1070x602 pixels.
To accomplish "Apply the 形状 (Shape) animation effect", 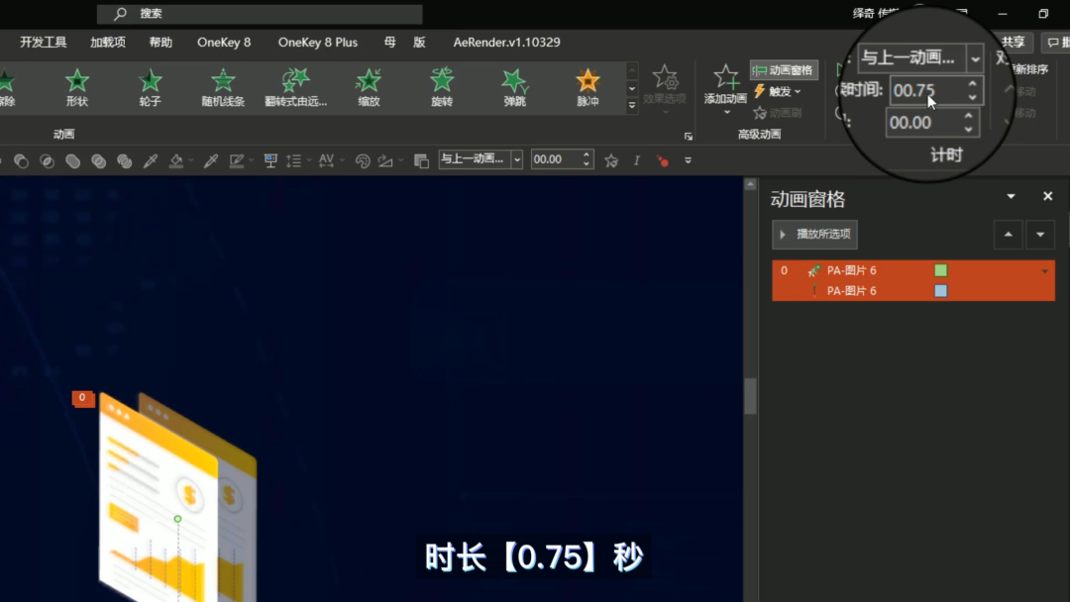I will (77, 87).
